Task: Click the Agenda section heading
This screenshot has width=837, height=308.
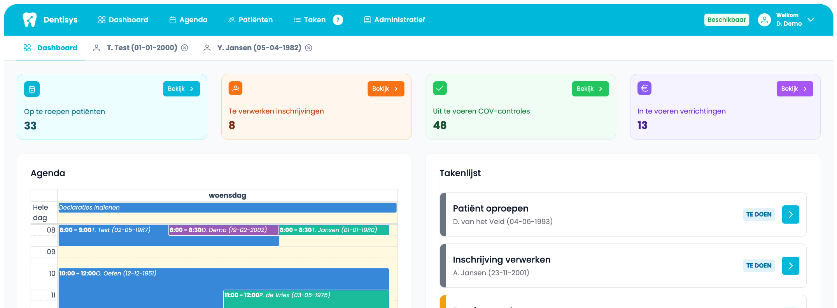Action: click(48, 173)
